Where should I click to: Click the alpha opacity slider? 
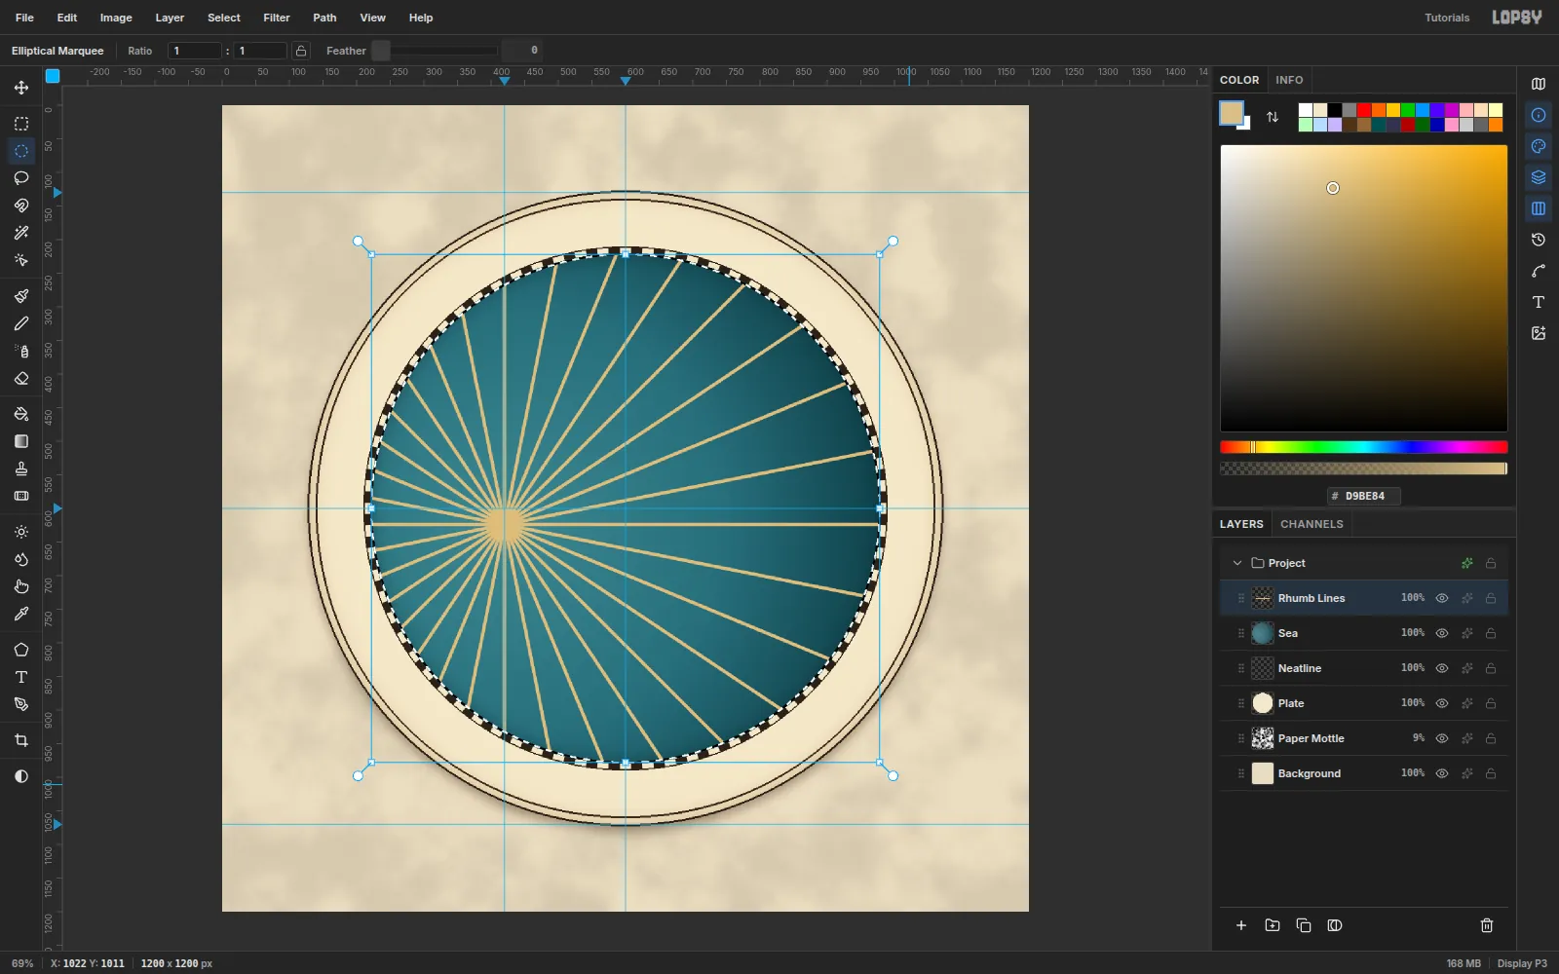point(1364,468)
